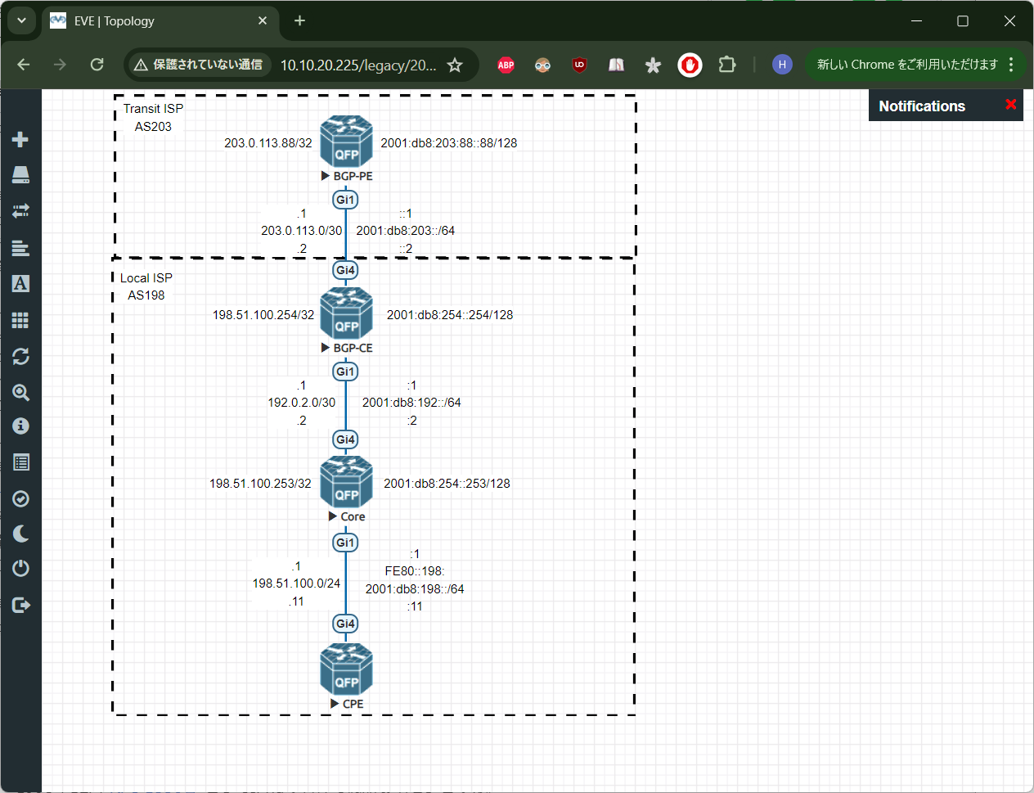Bookmark this page with star icon
The image size is (1034, 793).
pyautogui.click(x=455, y=65)
